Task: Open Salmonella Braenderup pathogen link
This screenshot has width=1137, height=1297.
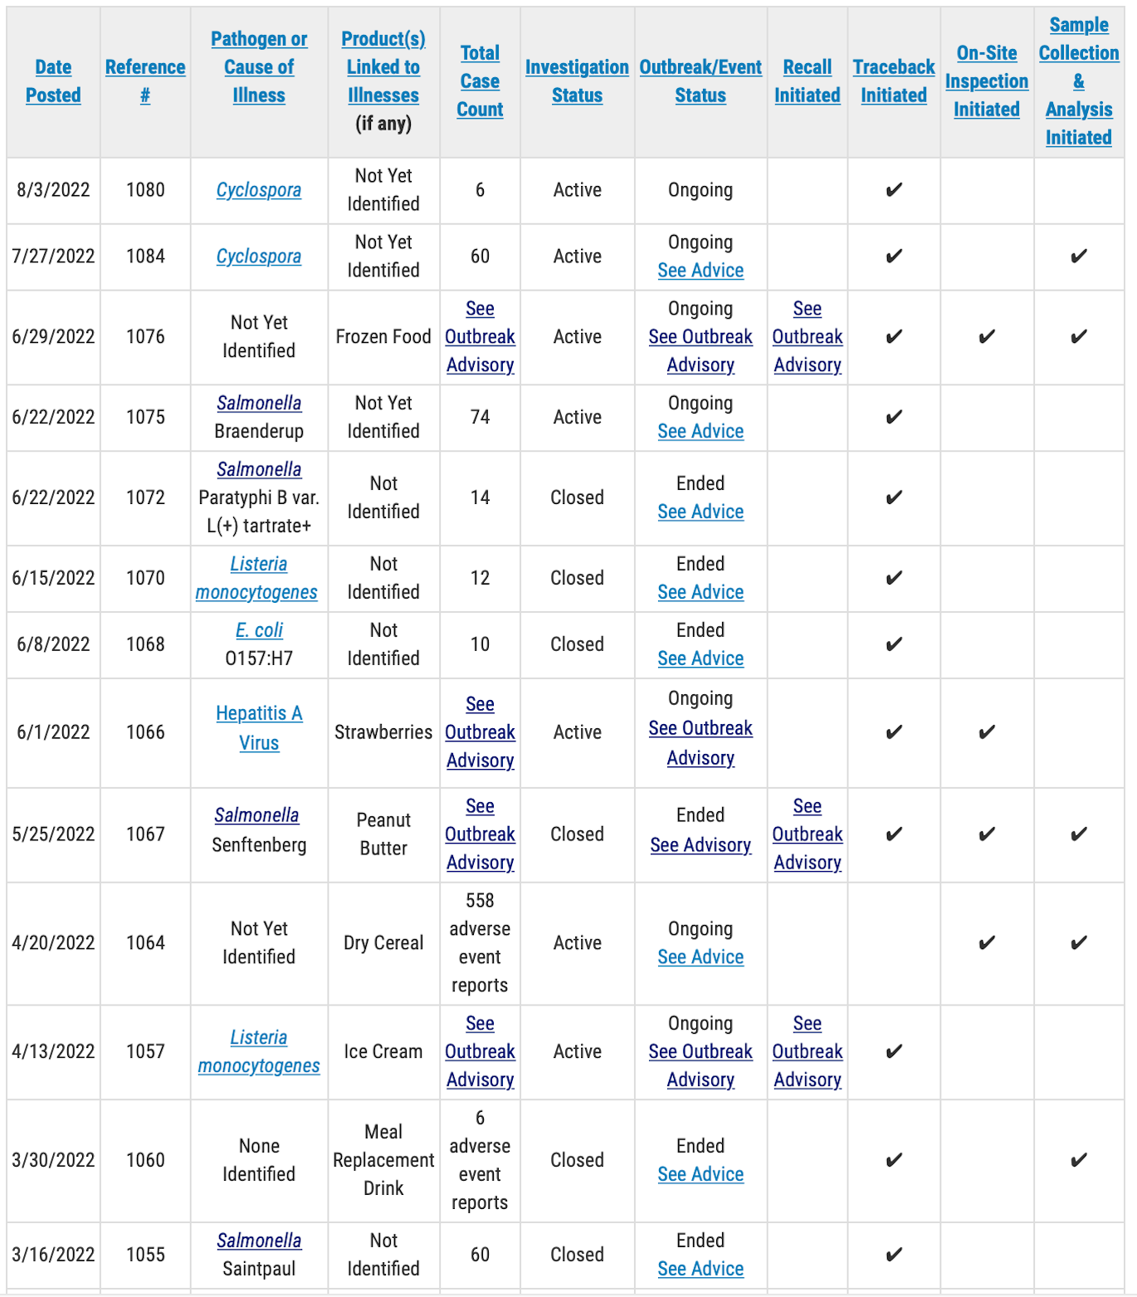Action: tap(259, 404)
